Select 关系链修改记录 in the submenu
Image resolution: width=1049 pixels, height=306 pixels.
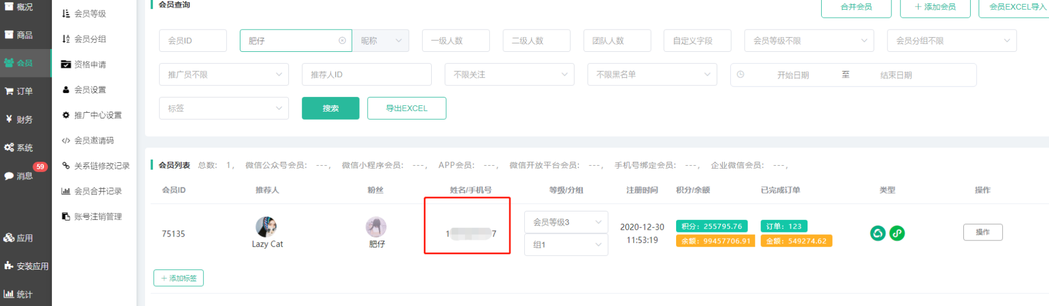101,166
